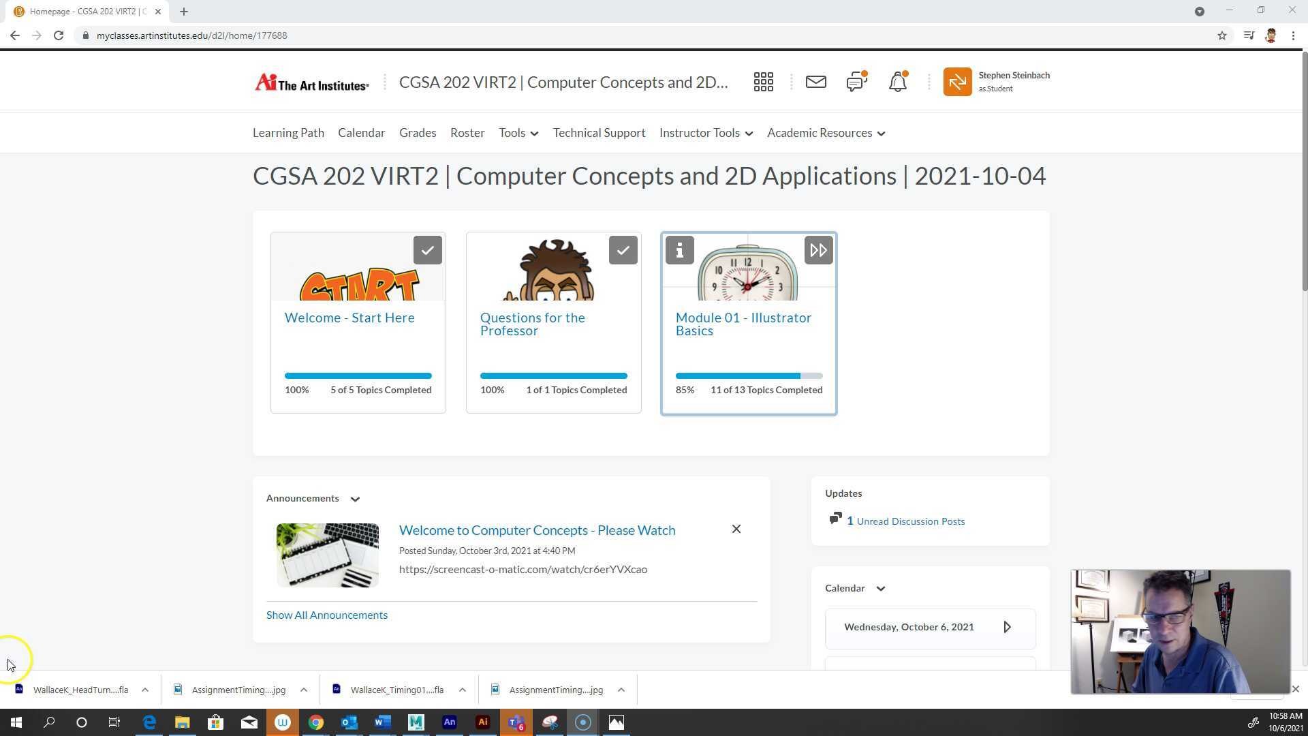Open the Unread Discussion Posts link
1308x736 pixels.
pos(910,521)
